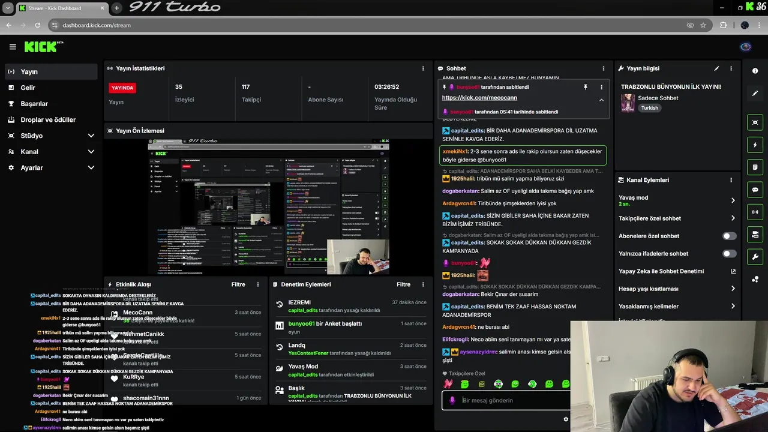Click the purple microphone icon in message box
Viewport: 768px width, 432px height.
point(452,400)
